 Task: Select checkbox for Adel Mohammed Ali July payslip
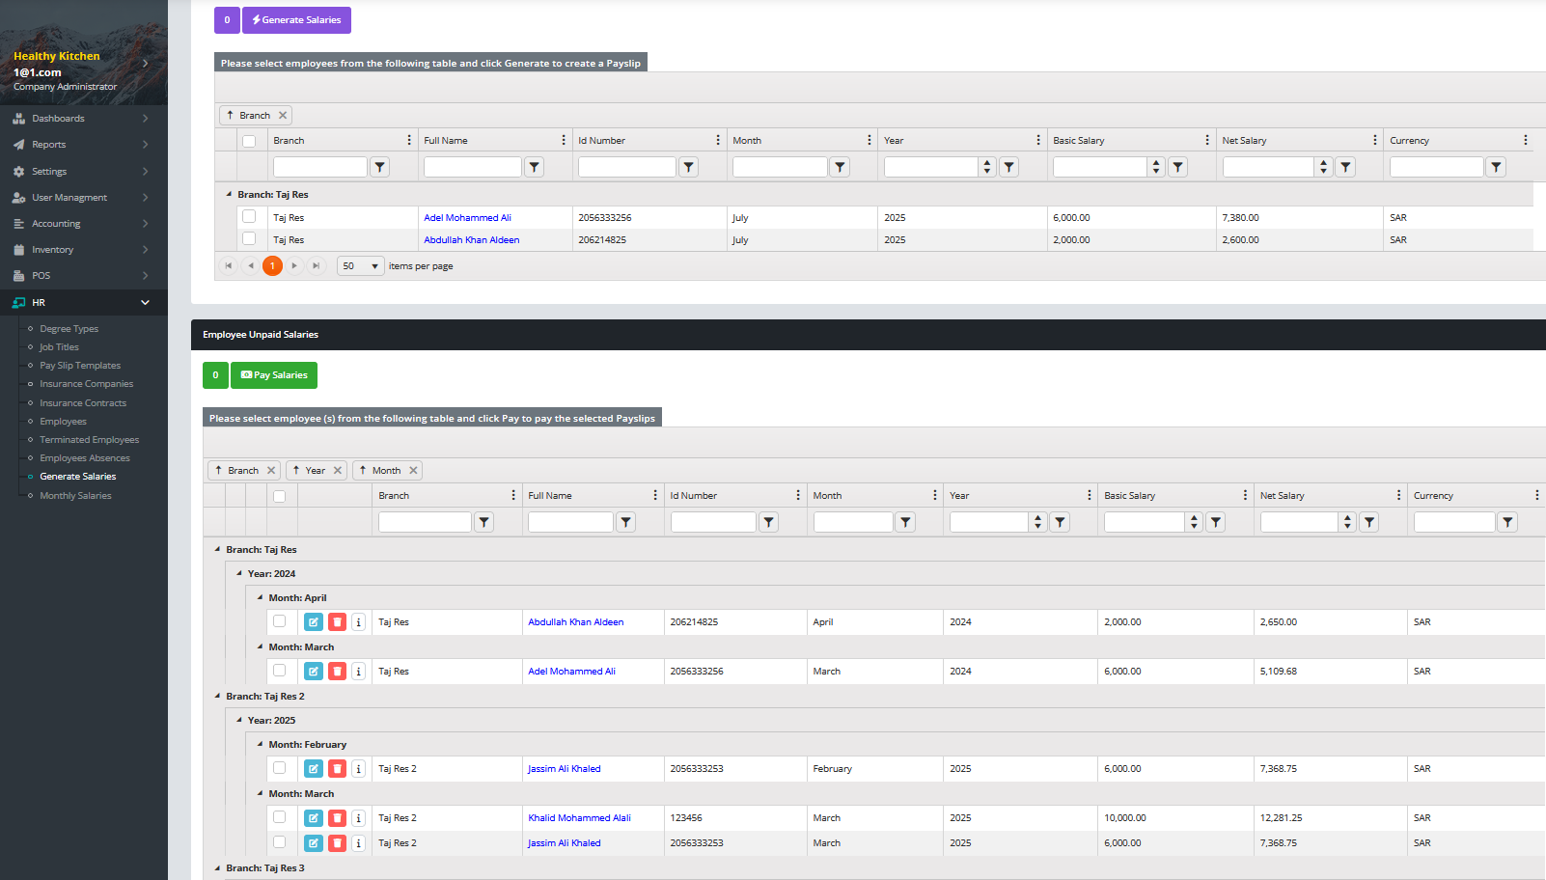pyautogui.click(x=249, y=217)
